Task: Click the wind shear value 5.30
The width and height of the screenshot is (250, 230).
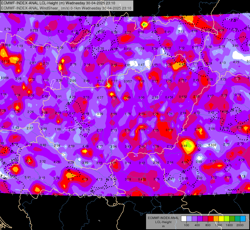Action: click(x=101, y=48)
